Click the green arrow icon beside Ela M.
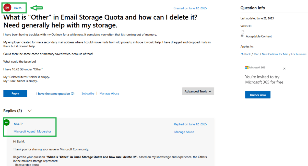The height and width of the screenshot is (166, 308). (x=37, y=8)
